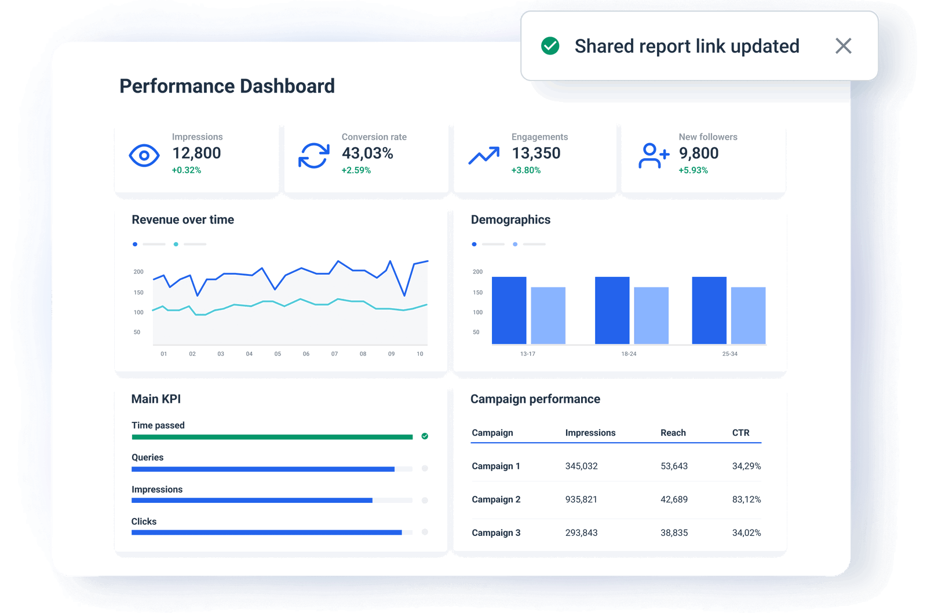Toggle the teal series in Revenue over time

176,244
